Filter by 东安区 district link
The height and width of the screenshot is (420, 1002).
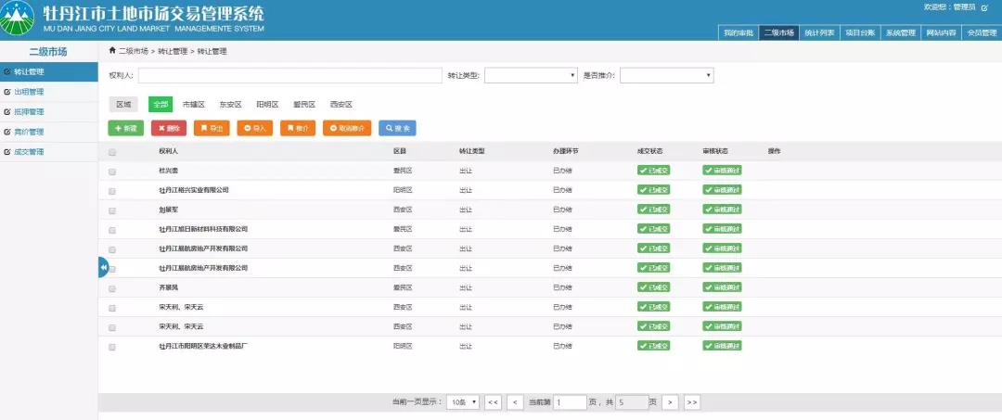[x=230, y=105]
